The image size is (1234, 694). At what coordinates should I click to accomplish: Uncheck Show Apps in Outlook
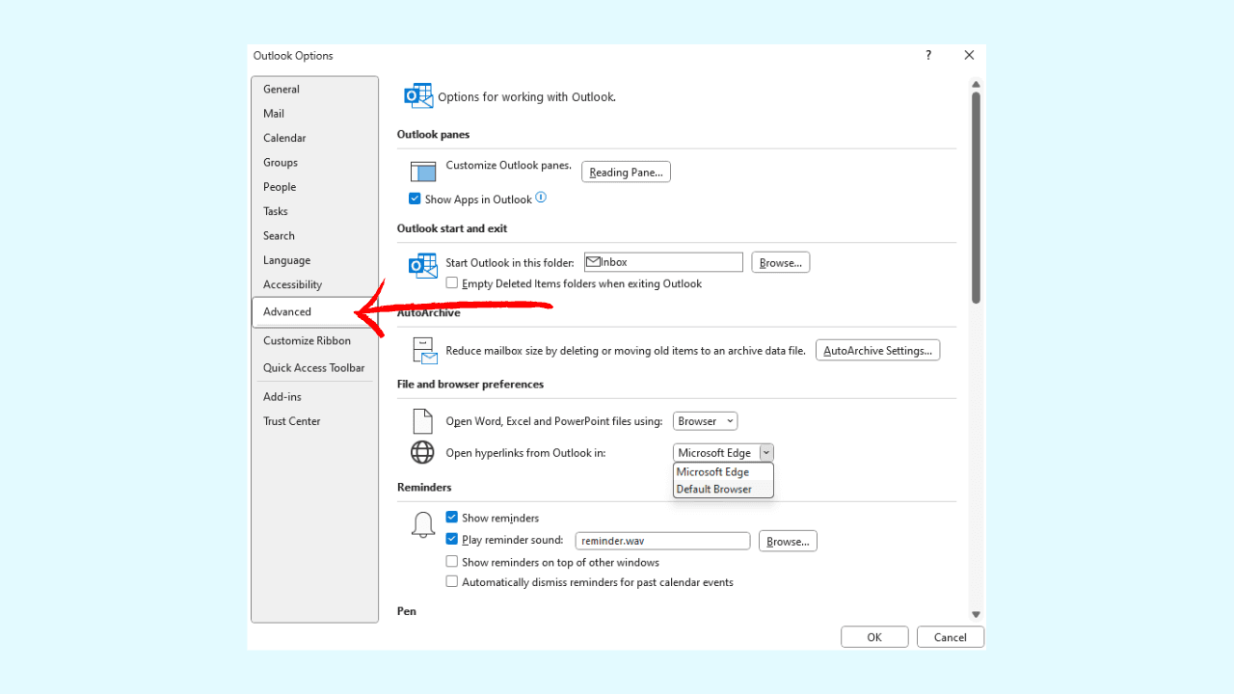click(x=415, y=199)
